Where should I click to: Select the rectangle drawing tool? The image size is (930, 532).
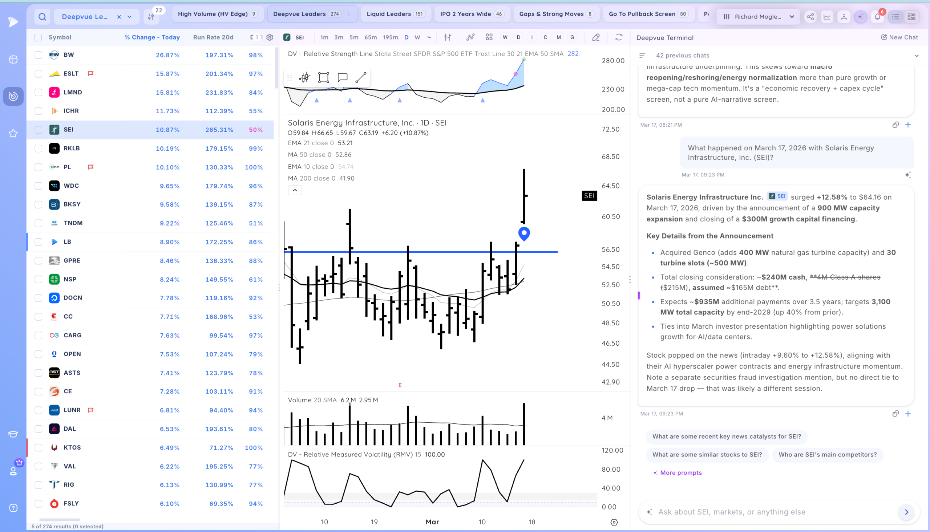pos(323,77)
